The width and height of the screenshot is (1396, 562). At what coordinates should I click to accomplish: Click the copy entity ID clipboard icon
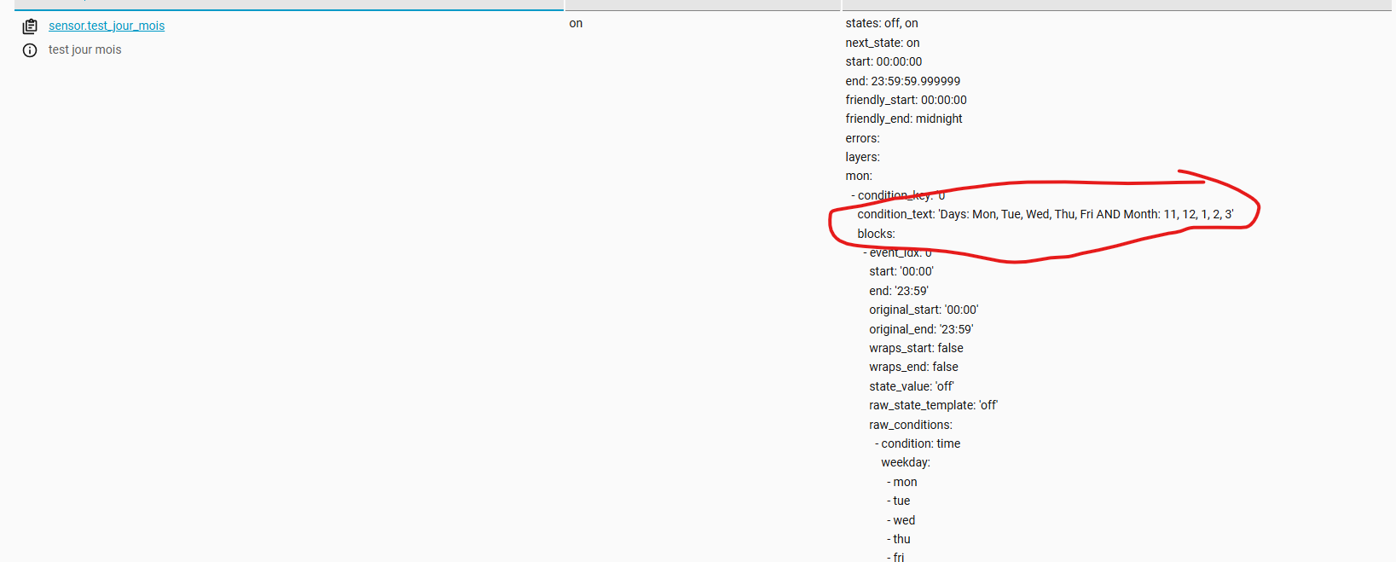coord(30,26)
